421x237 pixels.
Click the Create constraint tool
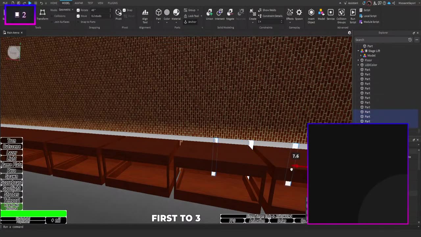253,14
